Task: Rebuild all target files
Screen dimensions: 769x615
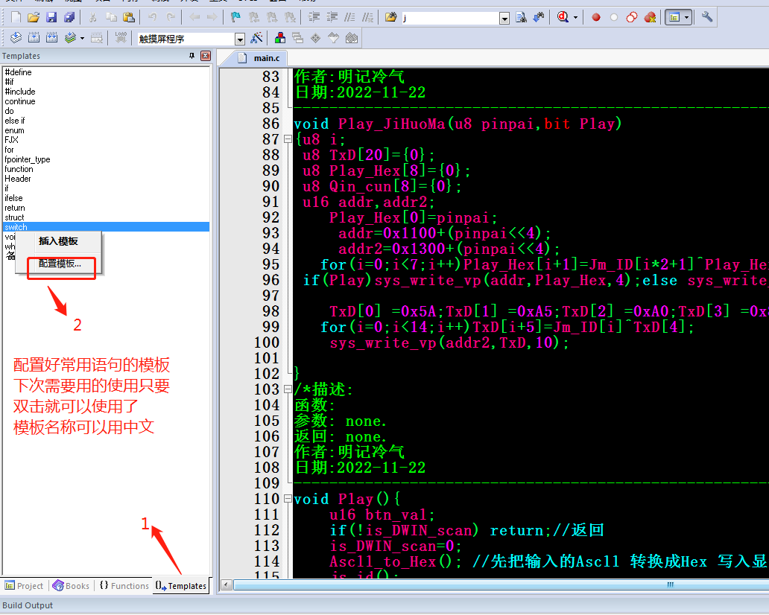Action: [x=51, y=38]
